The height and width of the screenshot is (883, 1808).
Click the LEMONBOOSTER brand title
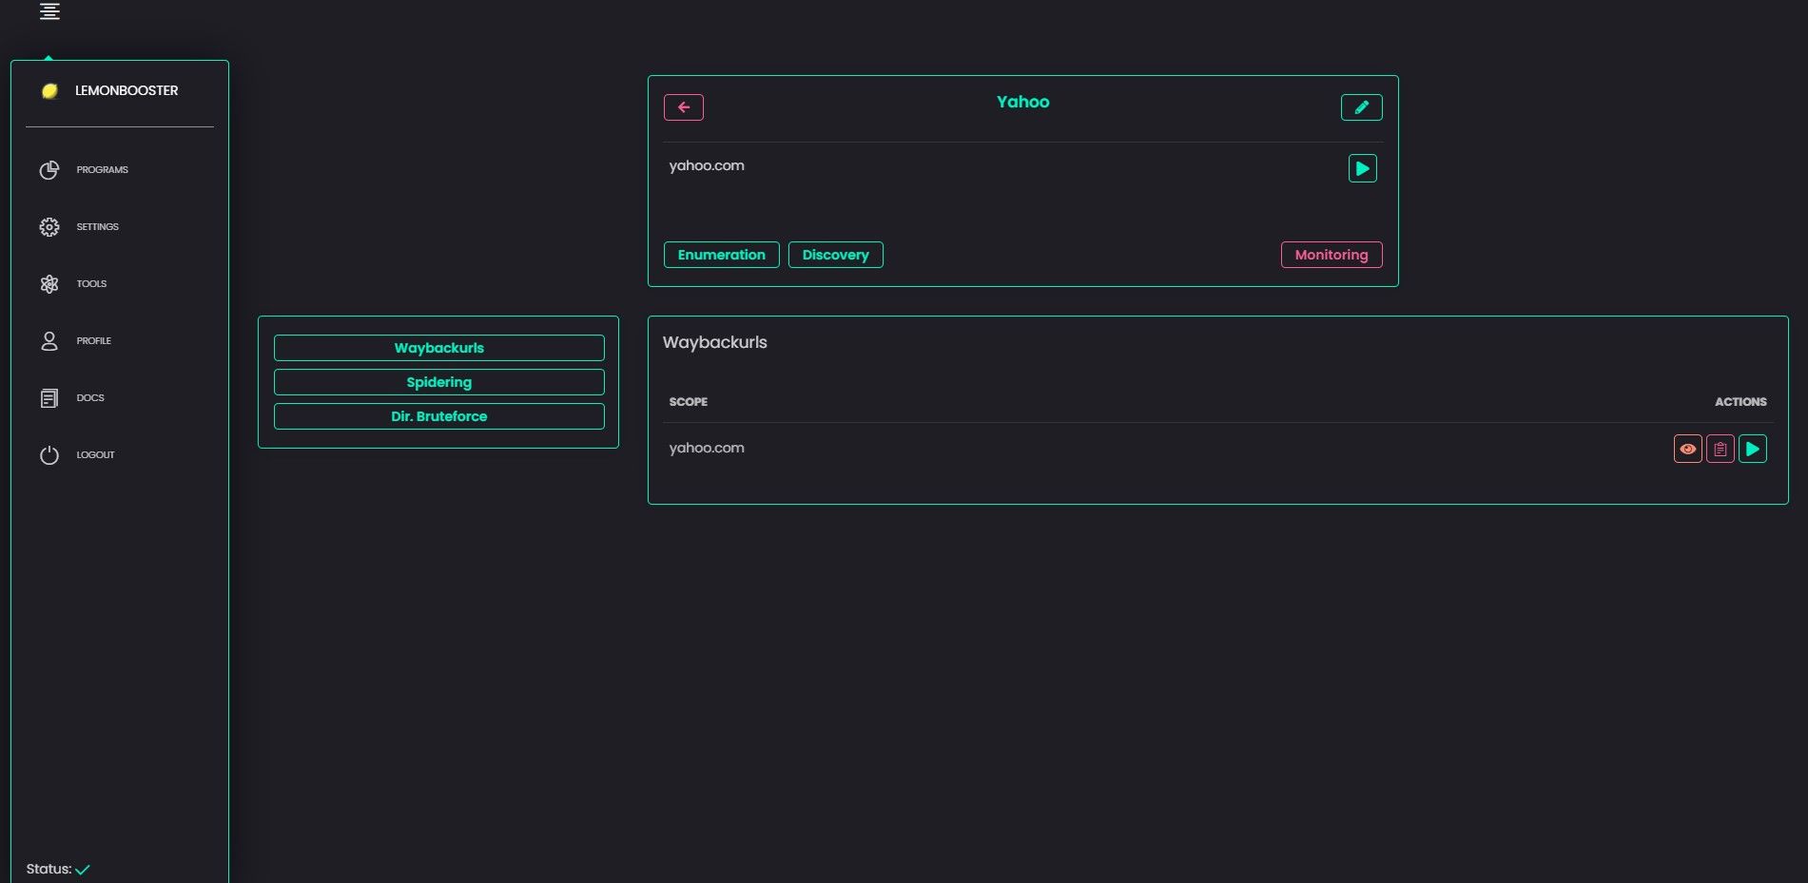(126, 91)
